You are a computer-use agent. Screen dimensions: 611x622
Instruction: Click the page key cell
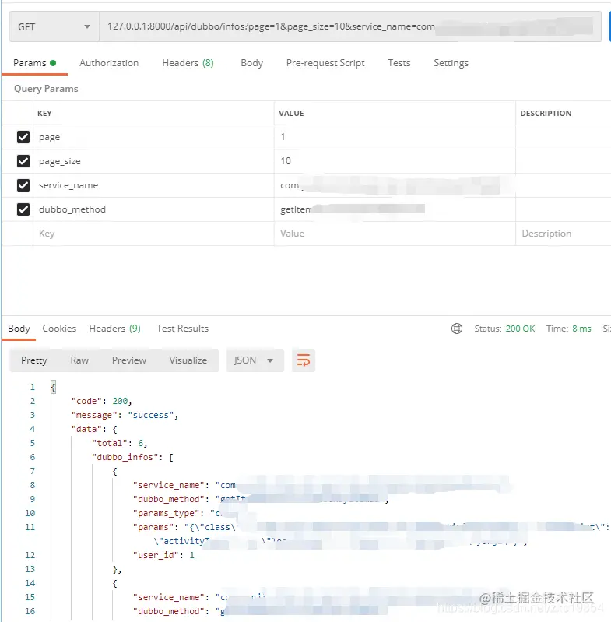[153, 137]
